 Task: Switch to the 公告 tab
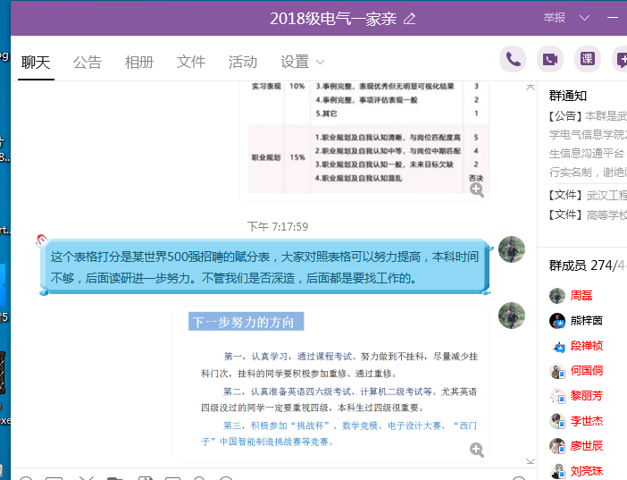[87, 62]
